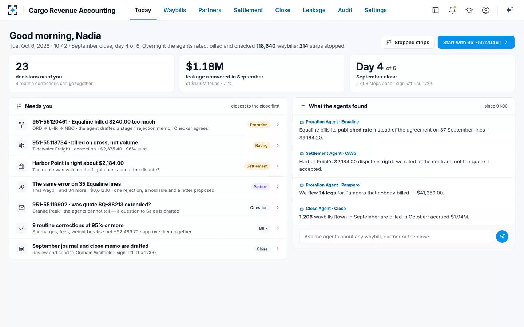Expand the 9 routine corrections Bulk chevron
The width and height of the screenshot is (524, 327).
point(278,228)
